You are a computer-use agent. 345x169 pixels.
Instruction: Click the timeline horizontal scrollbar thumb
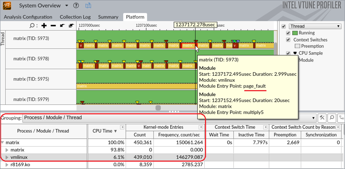pos(158,108)
